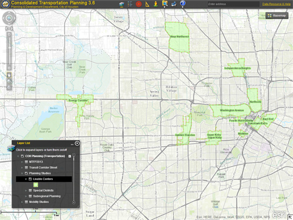Collapse the Livable Centers legend arrow
The width and height of the screenshot is (293, 220).
(26, 179)
